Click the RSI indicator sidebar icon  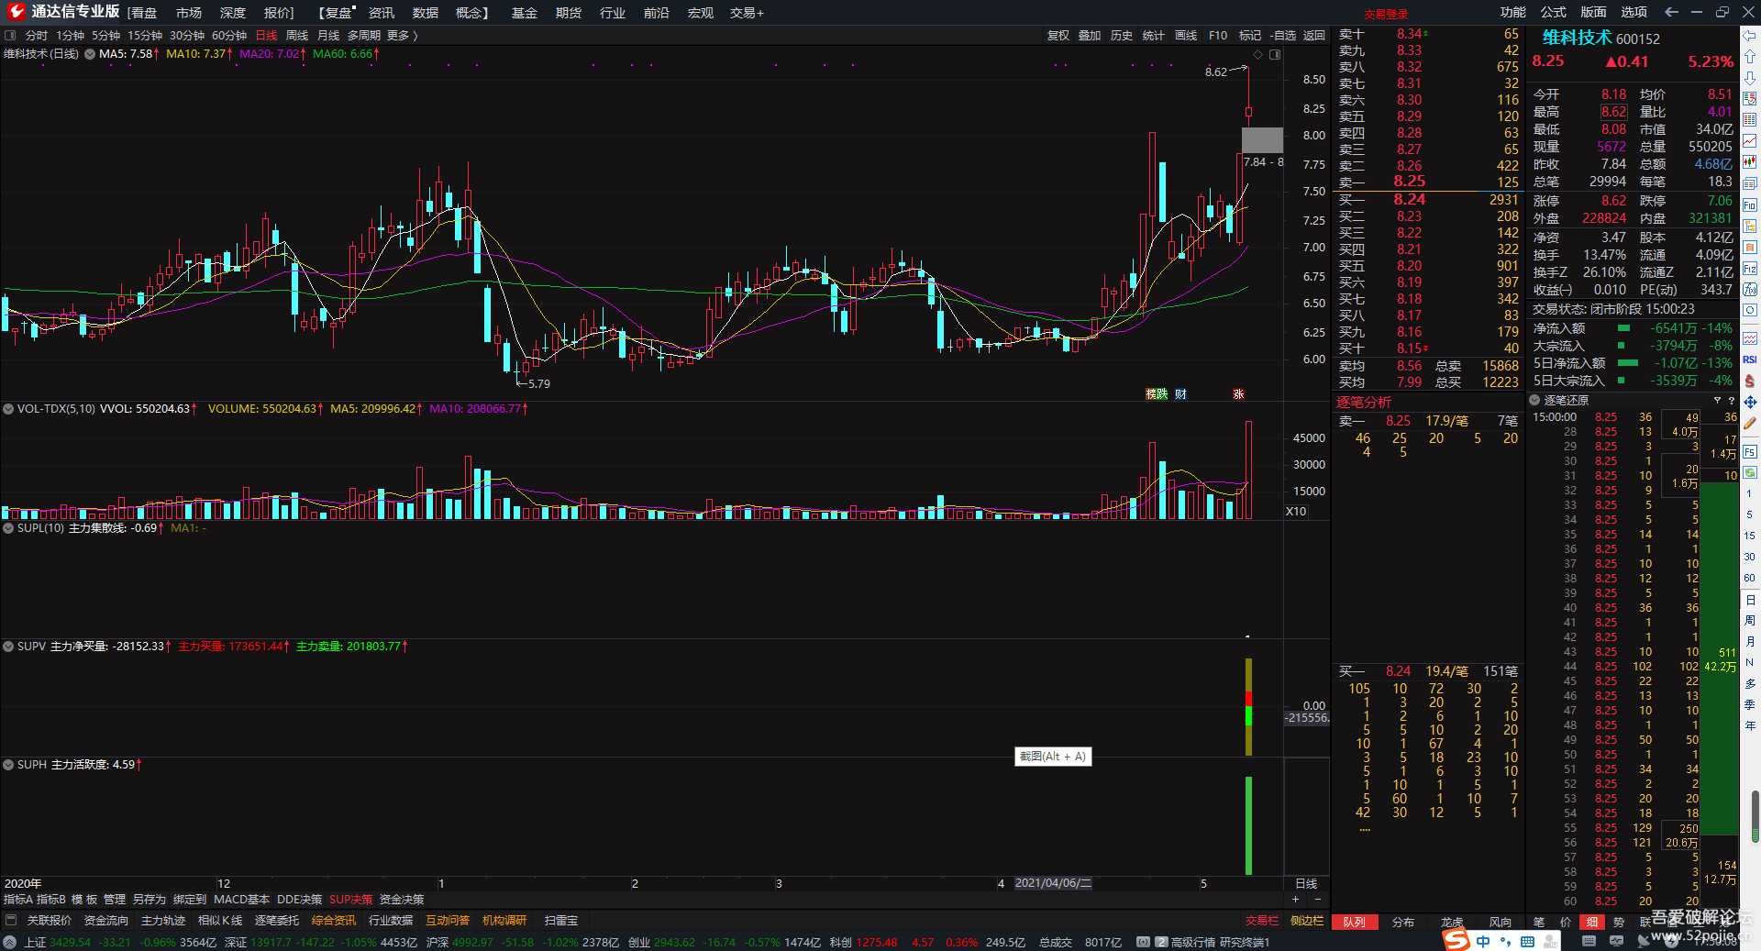tap(1750, 359)
